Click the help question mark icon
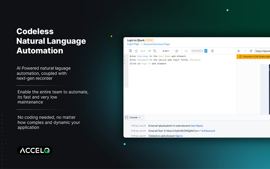Viewport: 270px width, 169px height. [212, 51]
